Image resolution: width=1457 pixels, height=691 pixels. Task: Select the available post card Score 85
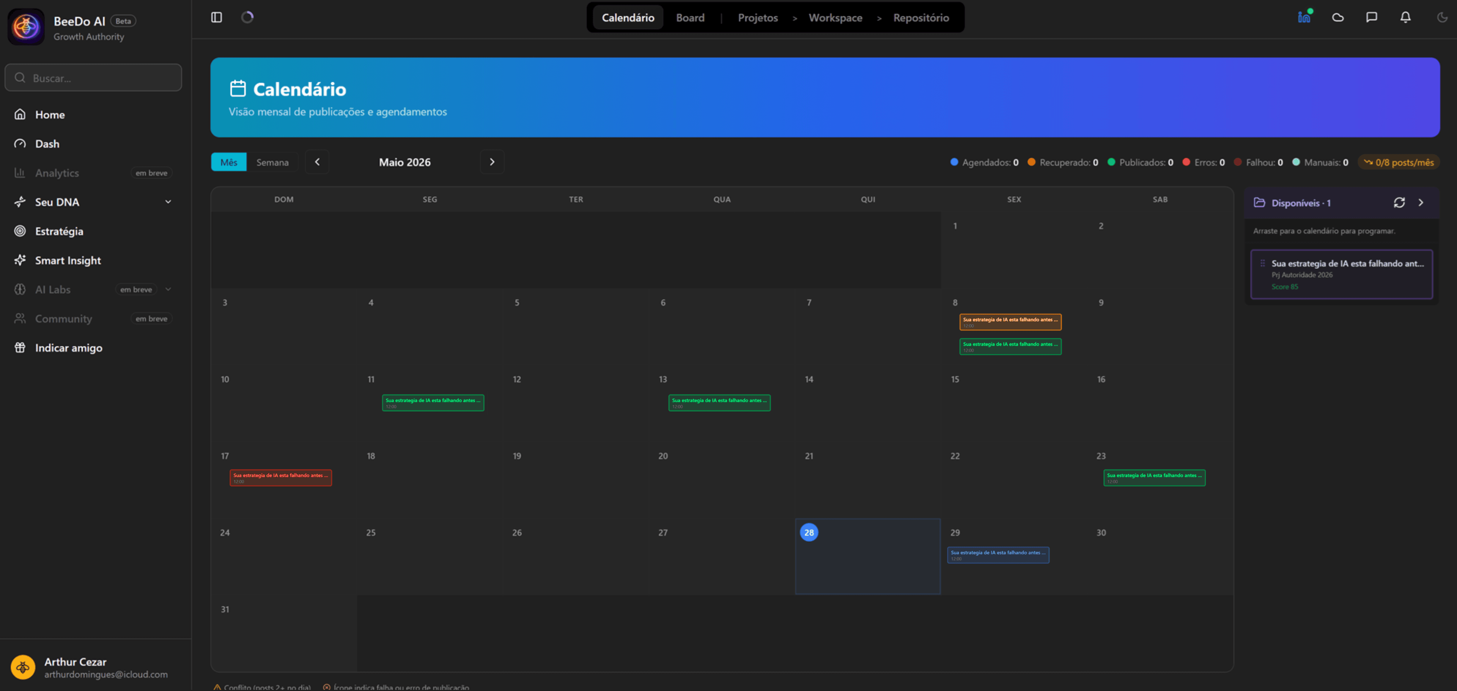tap(1341, 274)
